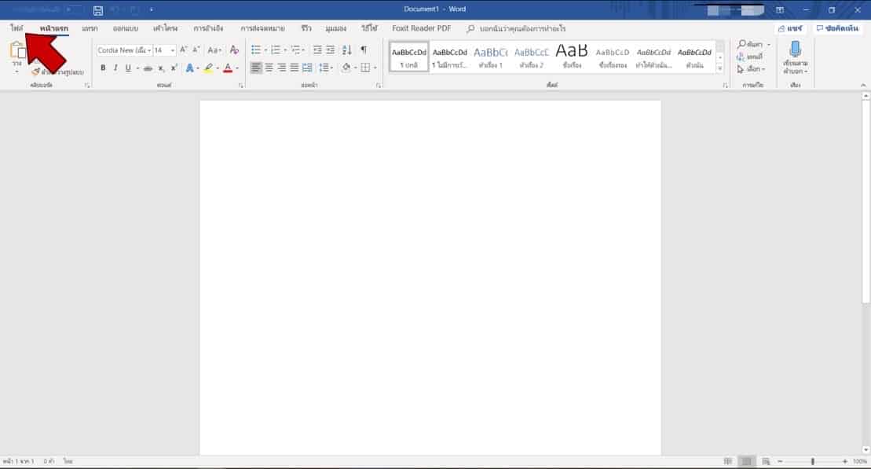The height and width of the screenshot is (469, 871).
Task: Toggle Italic formatting
Action: click(115, 68)
